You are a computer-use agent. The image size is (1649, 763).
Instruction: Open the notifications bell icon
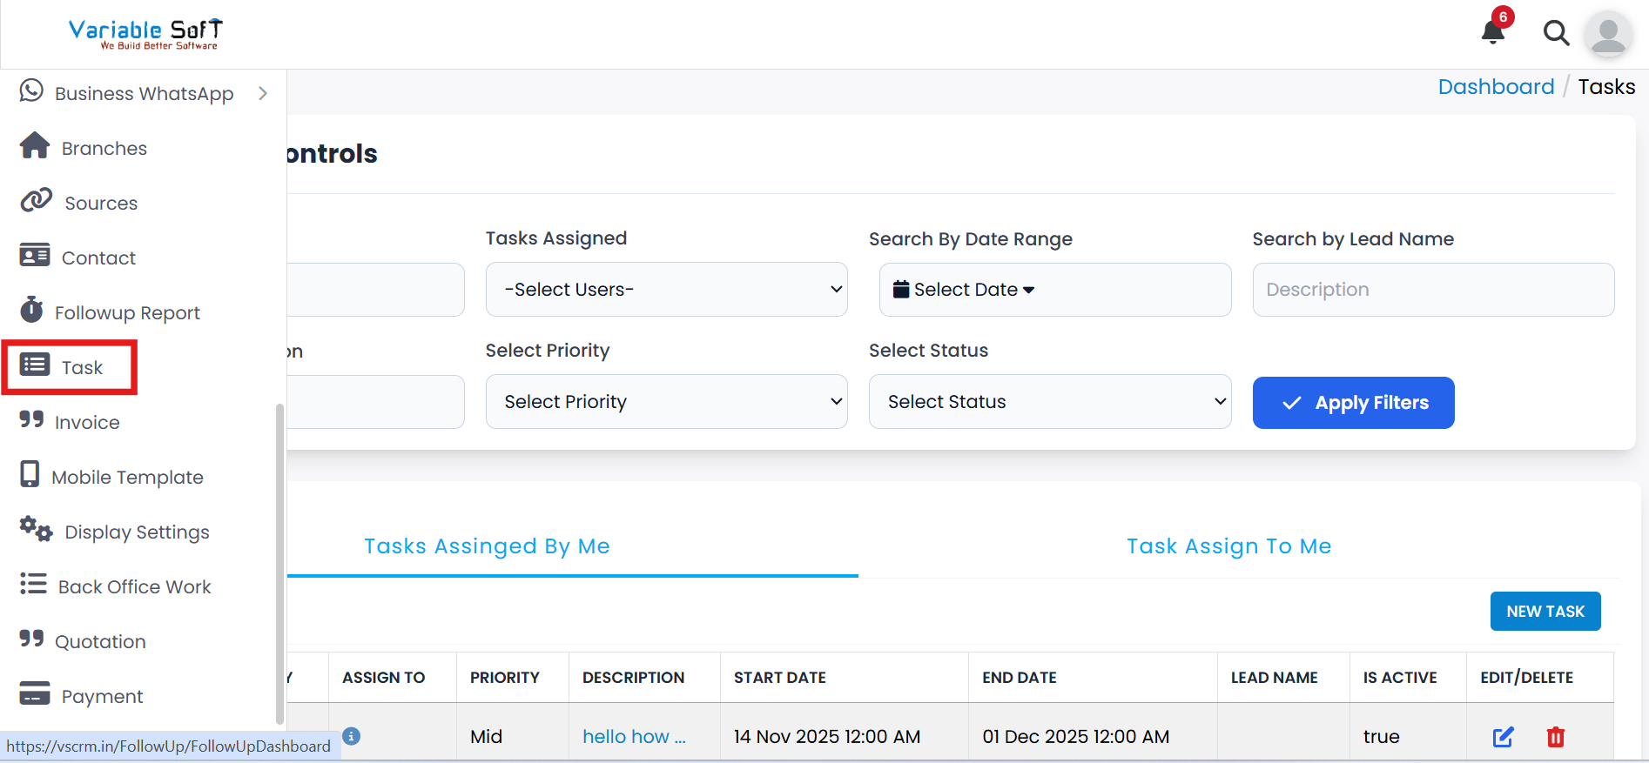1492,33
